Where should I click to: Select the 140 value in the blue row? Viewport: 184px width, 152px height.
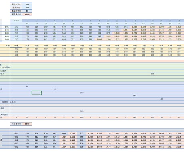(x=161, y=99)
